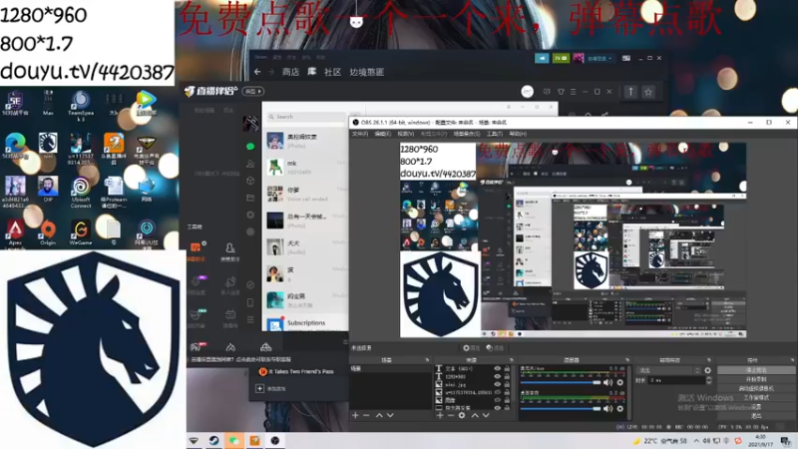Move scene down in scenes list
This screenshot has height=449, width=798.
click(x=390, y=415)
